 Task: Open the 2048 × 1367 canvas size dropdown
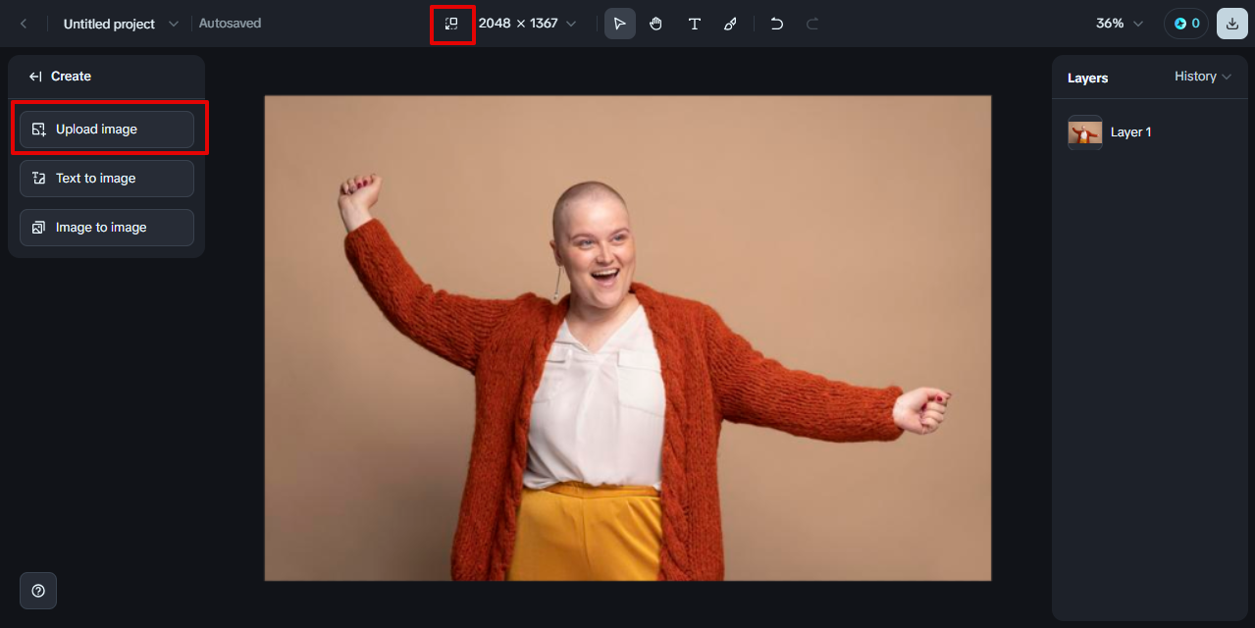pyautogui.click(x=527, y=24)
